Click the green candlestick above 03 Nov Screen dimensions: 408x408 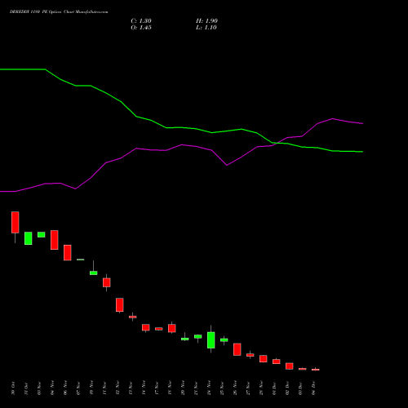42,234
